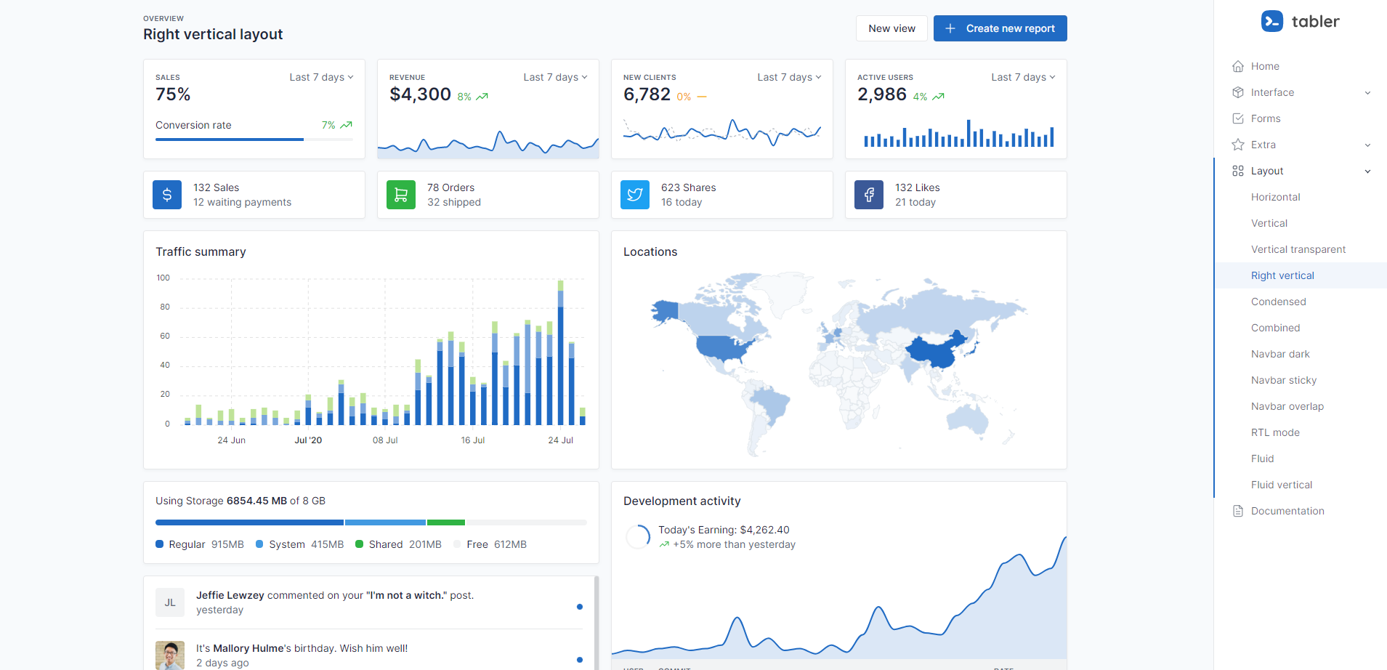Open the Forms menu item
Viewport: 1387px width, 670px height.
click(1301, 118)
